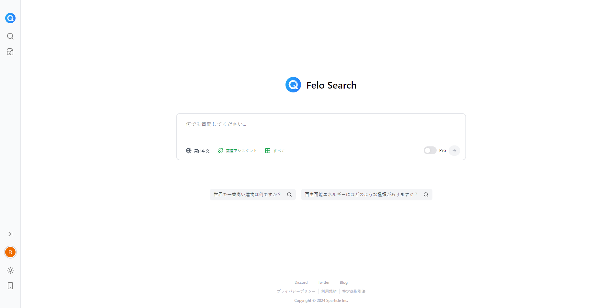Click the mobile device icon in sidebar

[x=10, y=286]
